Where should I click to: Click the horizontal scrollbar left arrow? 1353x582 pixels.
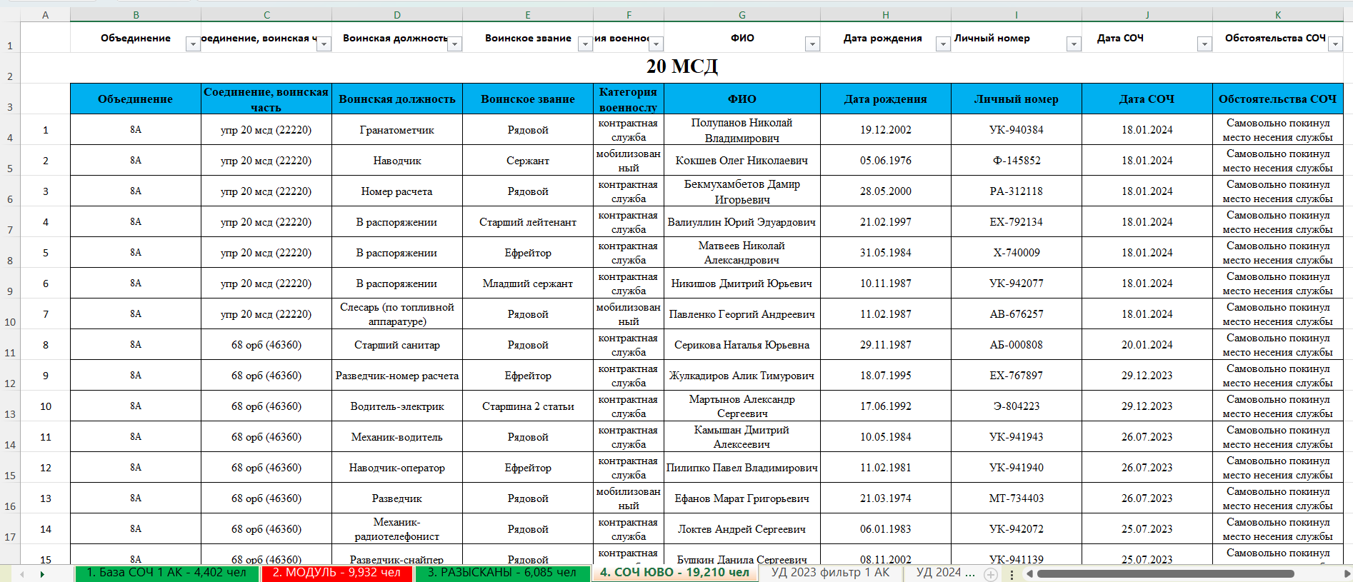(1029, 574)
